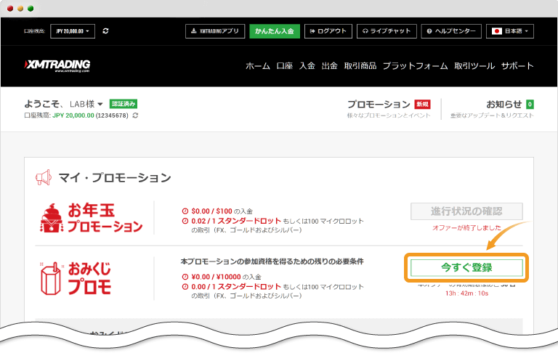
Task: Open ライブチャット live chat
Action: point(387,31)
